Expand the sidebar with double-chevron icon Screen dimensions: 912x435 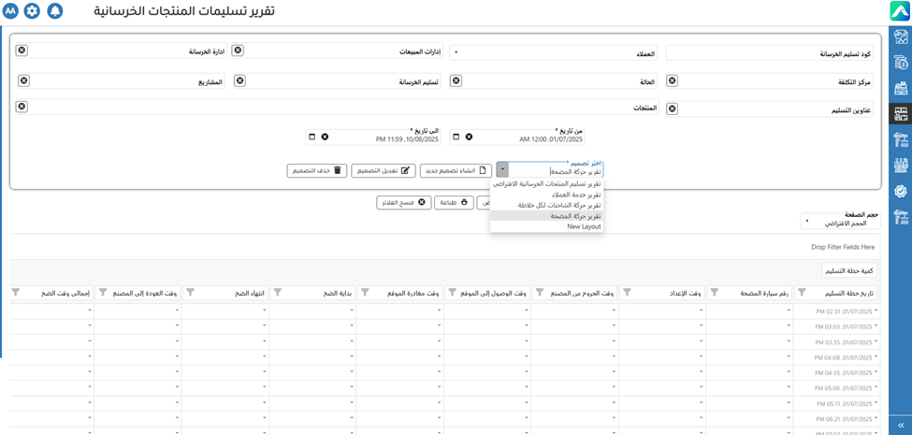[900, 426]
